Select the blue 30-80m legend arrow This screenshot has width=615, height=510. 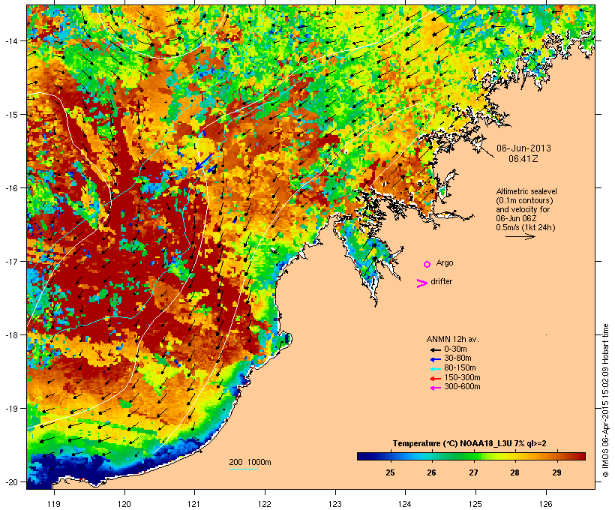(x=435, y=359)
